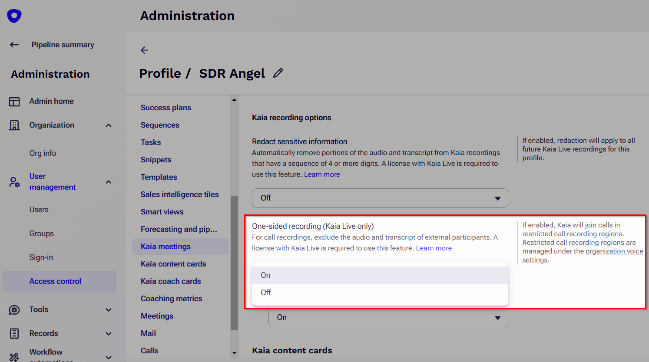649x362 pixels.
Task: Click the 'Kaia content cards' section heading
Action: click(292, 351)
